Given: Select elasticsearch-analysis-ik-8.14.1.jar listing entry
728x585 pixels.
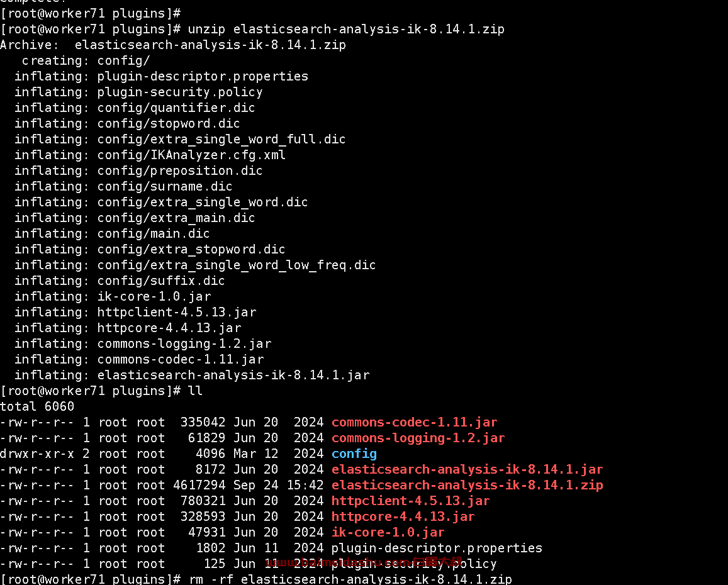Looking at the screenshot, I should point(467,469).
